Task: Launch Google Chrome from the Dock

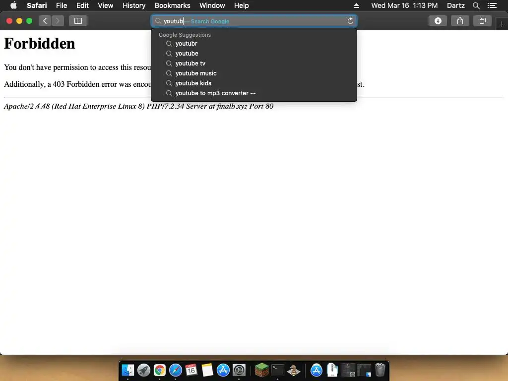Action: (160, 370)
